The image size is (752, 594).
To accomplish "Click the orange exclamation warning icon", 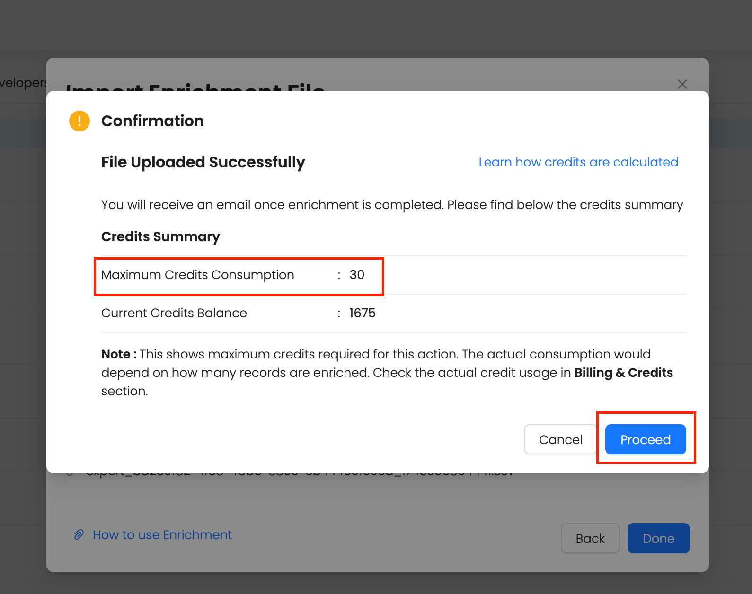I will 79,121.
